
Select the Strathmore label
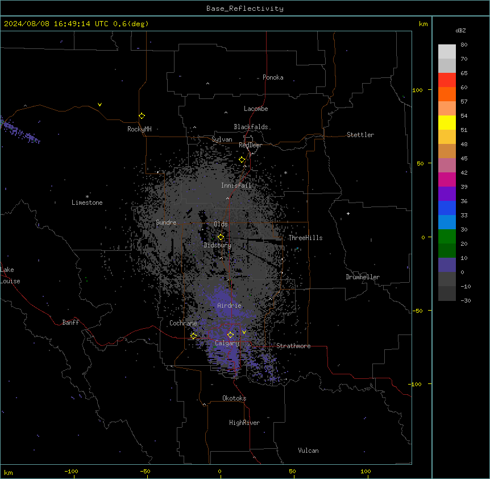pos(293,346)
